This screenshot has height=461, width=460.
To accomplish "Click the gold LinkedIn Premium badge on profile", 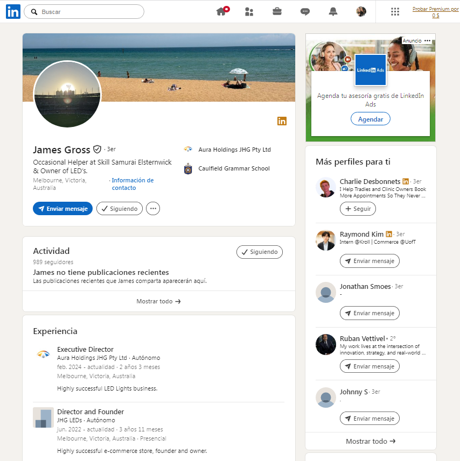I will pos(282,121).
